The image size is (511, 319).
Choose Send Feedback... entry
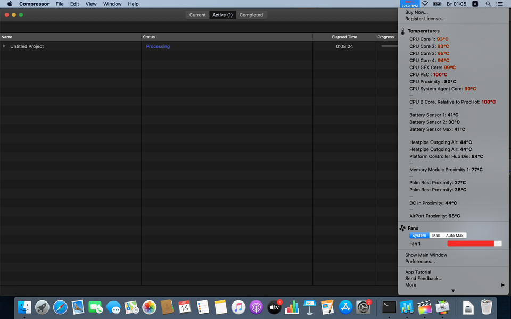424,278
